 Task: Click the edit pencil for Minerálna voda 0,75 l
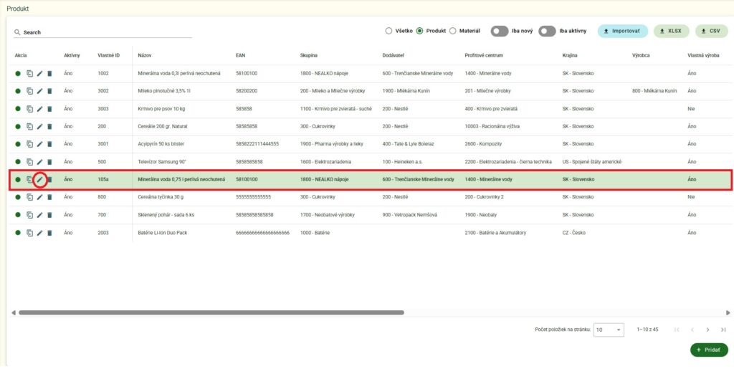40,179
